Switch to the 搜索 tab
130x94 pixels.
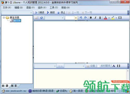click(14, 86)
